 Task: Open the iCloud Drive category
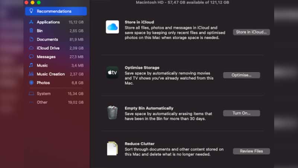point(56,48)
